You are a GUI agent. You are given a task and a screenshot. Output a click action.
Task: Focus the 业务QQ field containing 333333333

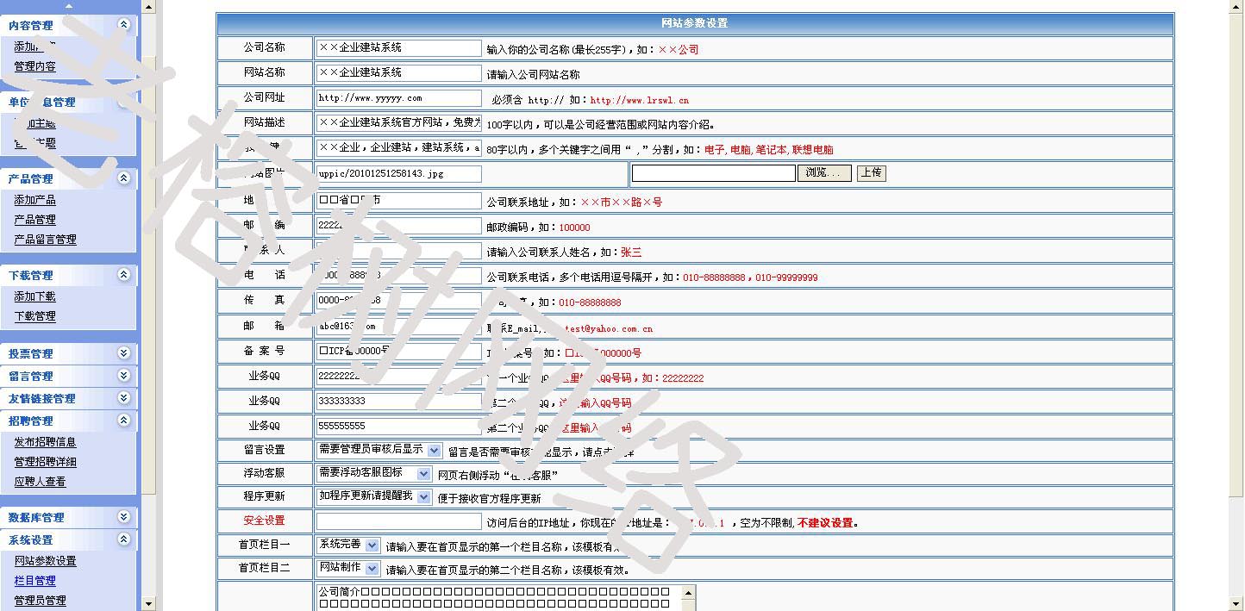coord(399,402)
